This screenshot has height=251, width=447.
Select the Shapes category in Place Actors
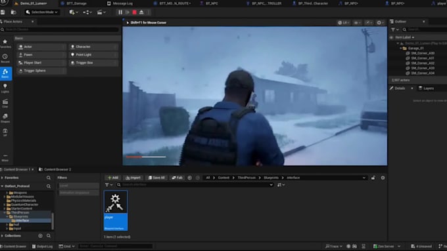(x=5, y=118)
